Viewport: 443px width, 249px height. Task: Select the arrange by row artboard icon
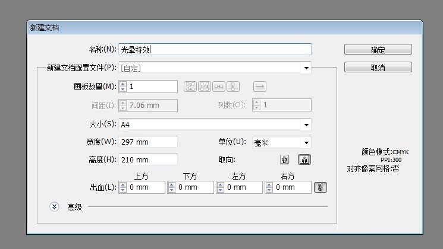tap(219, 87)
